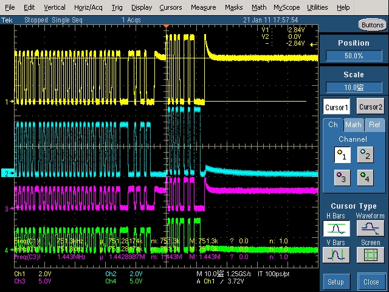Click the A Ch1 3.72V trigger readout
This screenshot has height=292, width=389.
(221, 281)
